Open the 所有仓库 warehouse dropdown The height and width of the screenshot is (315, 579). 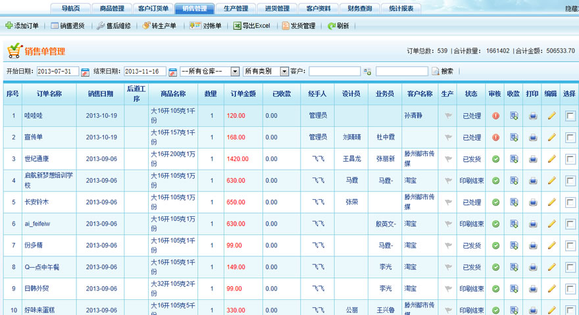tap(210, 71)
